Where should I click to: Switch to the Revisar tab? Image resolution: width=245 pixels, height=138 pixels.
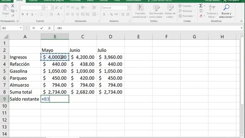[104, 1]
